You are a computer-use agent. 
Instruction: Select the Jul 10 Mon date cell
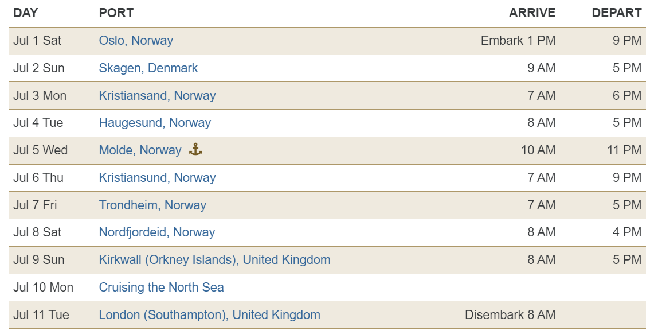pyautogui.click(x=44, y=288)
